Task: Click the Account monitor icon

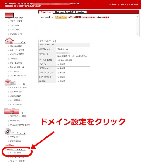Action: [9, 16]
